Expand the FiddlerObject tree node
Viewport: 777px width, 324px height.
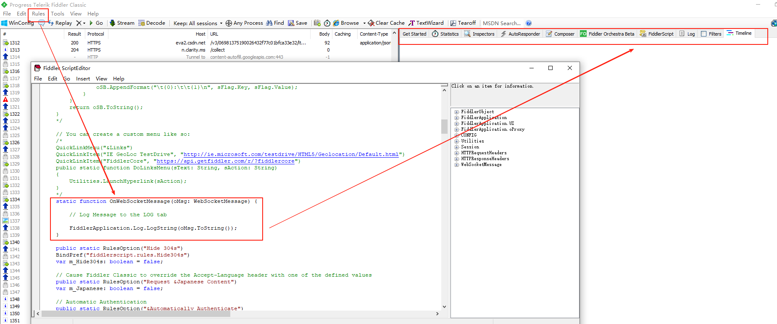tap(456, 112)
